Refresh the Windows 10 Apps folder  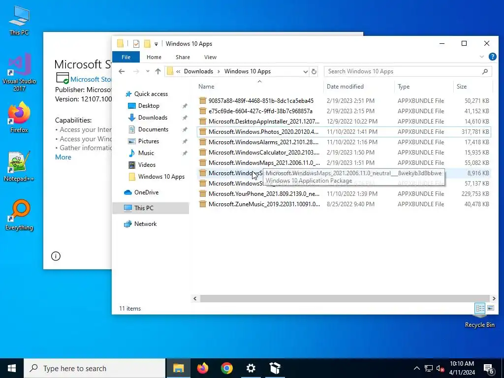coord(314,72)
